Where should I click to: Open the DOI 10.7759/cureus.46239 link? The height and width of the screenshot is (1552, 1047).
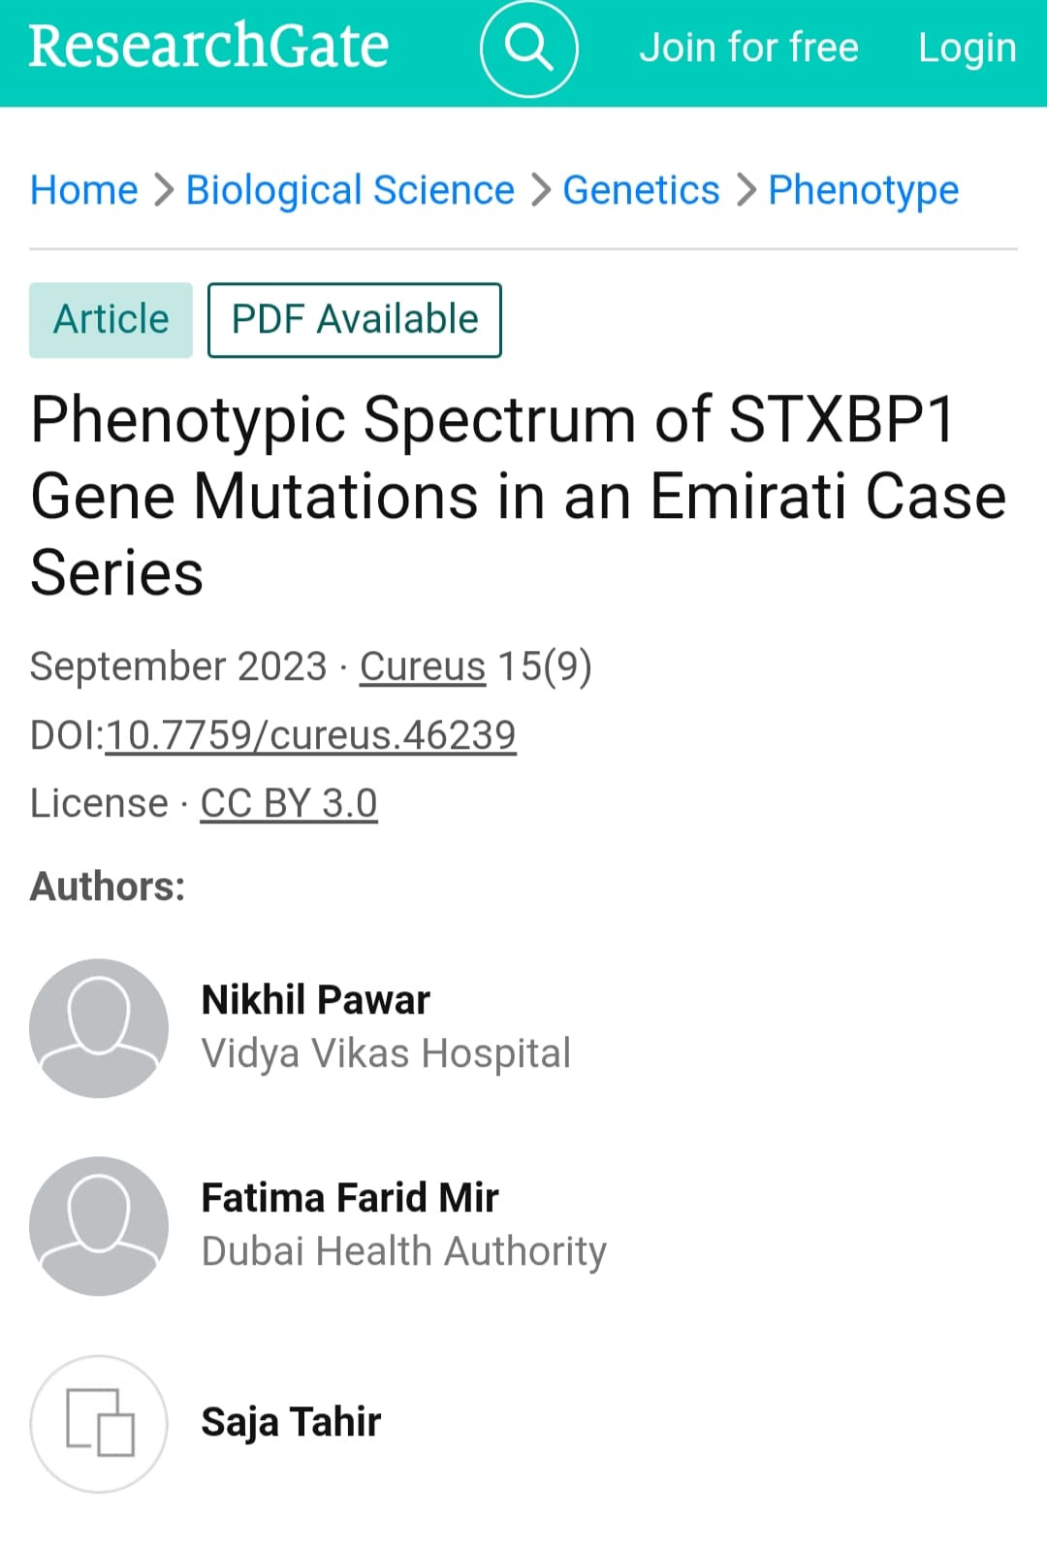(x=310, y=735)
